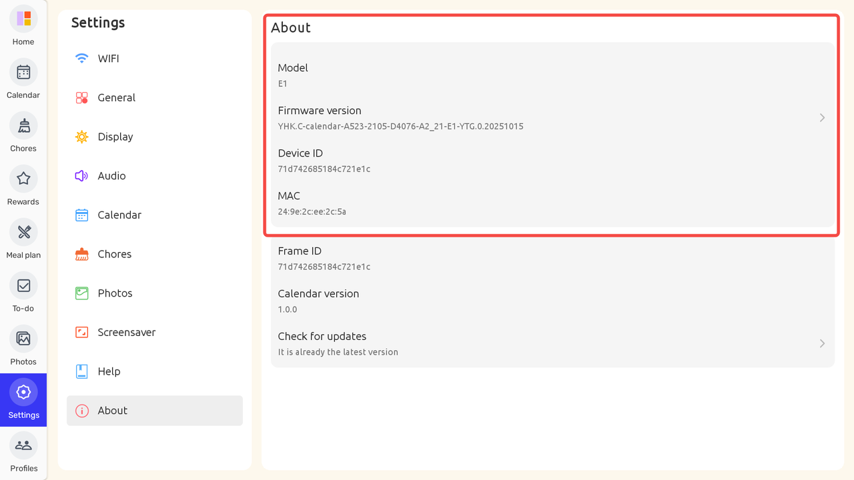Screen dimensions: 854x480
Task: Open the Home icon in sidebar
Action: [23, 19]
